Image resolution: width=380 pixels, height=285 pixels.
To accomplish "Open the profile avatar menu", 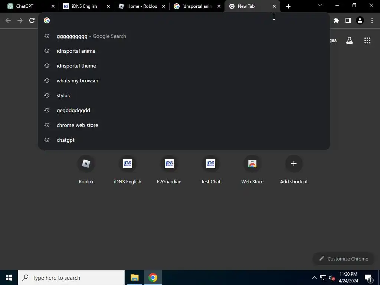I will coord(360,21).
